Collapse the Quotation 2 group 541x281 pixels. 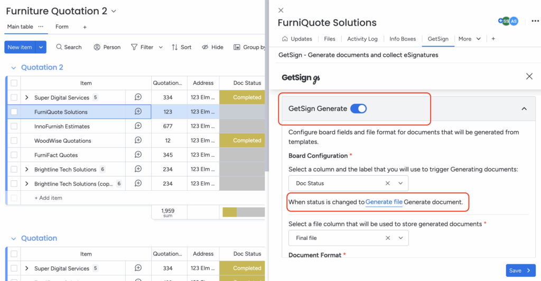point(13,68)
